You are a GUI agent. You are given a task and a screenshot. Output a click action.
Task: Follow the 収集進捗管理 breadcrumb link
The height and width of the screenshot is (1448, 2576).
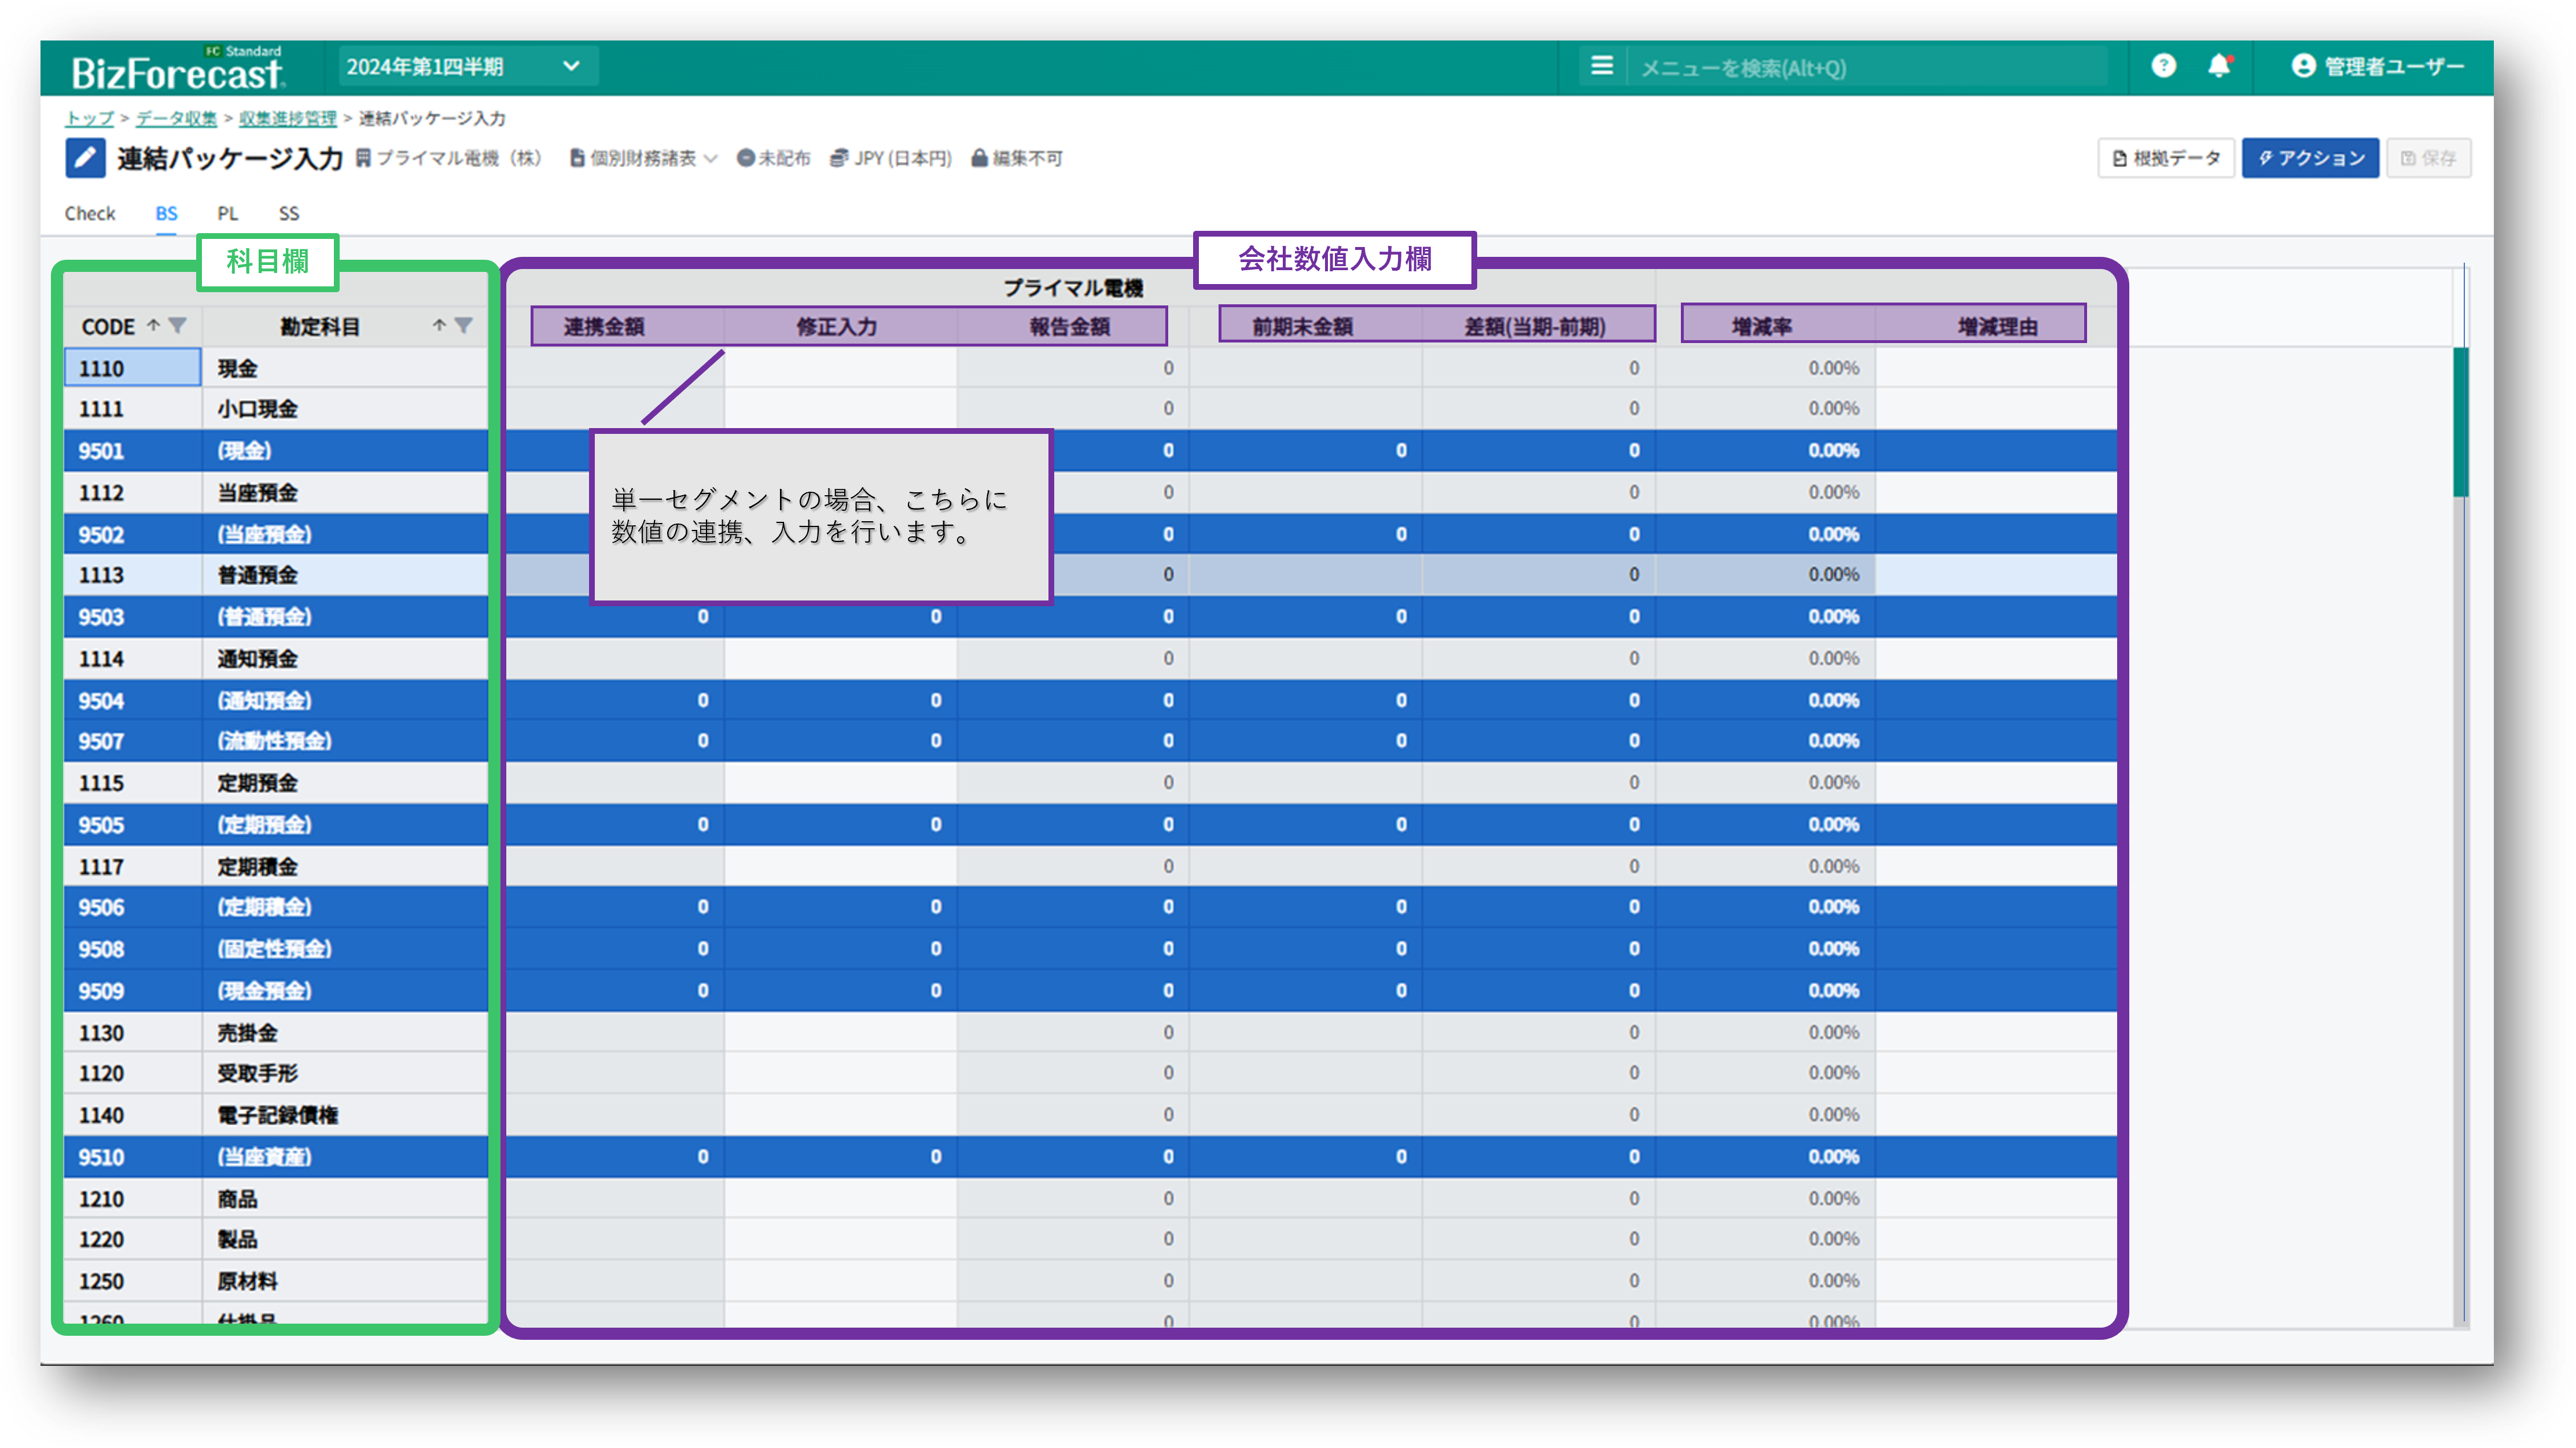tap(287, 118)
